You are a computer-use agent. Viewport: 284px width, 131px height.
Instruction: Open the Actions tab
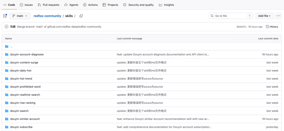click(x=90, y=5)
